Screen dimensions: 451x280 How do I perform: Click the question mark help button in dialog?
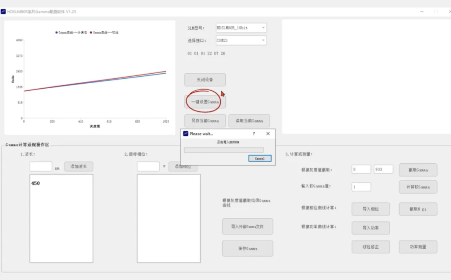(x=254, y=134)
